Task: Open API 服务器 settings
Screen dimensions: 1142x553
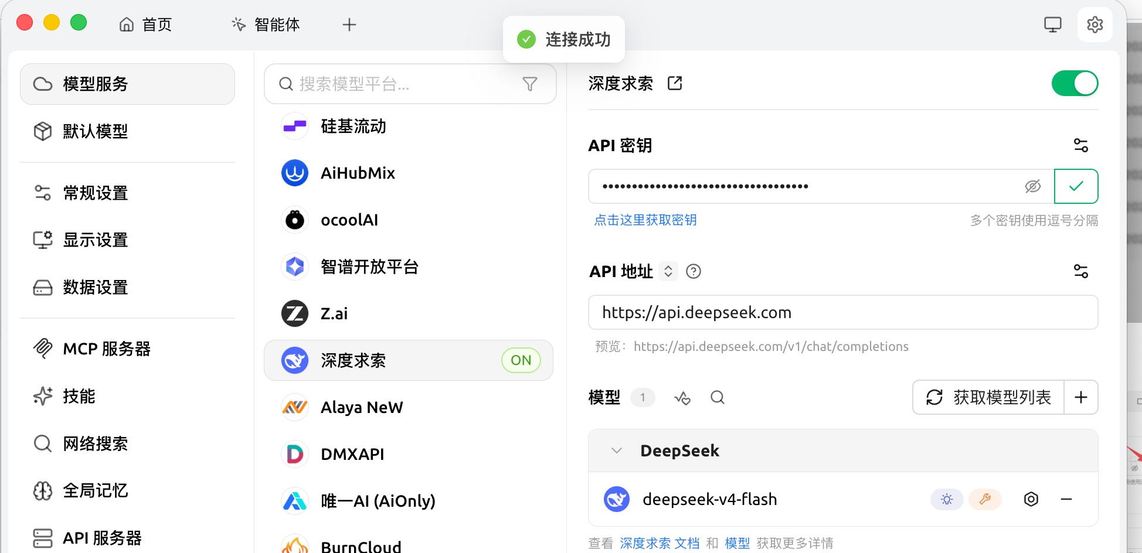Action: (127, 538)
